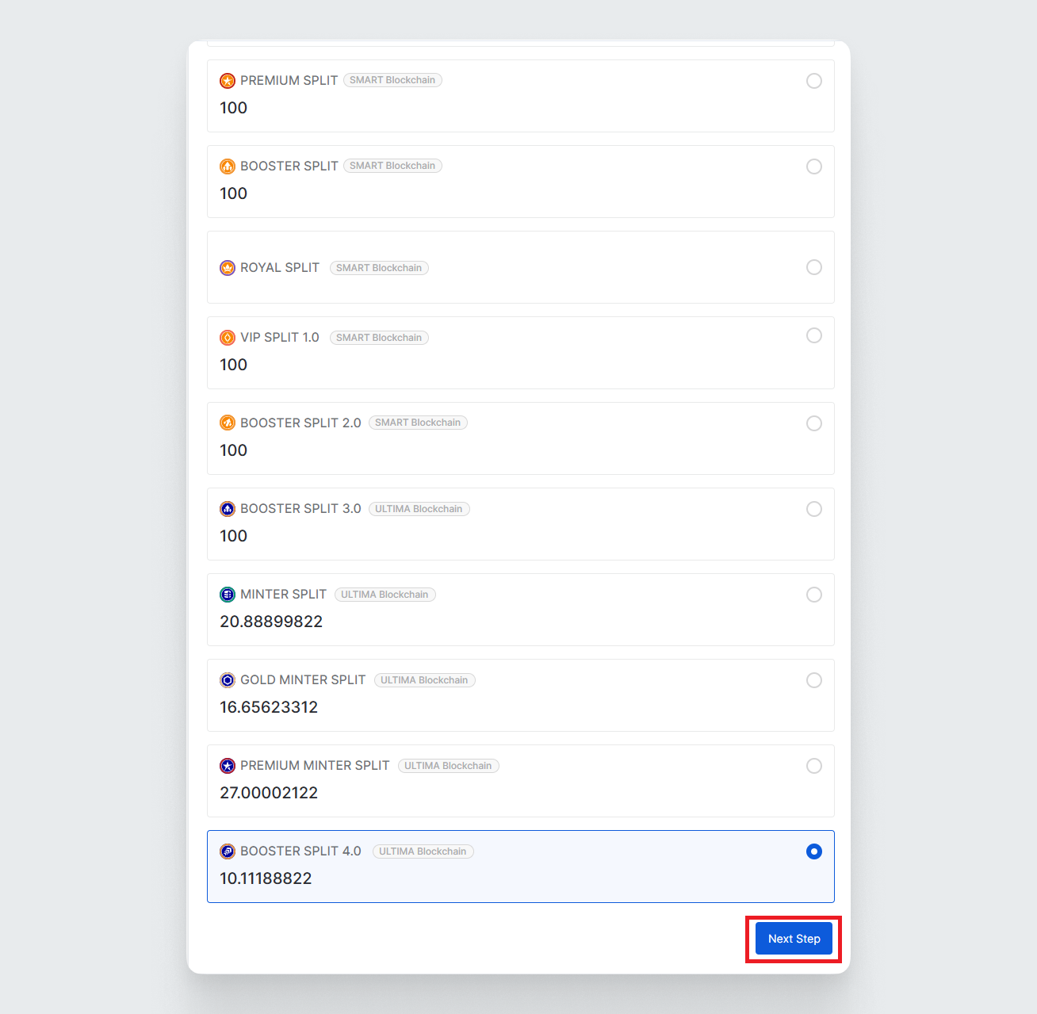Click the BOOSTER SPLIT 2.0 token icon

coord(228,423)
